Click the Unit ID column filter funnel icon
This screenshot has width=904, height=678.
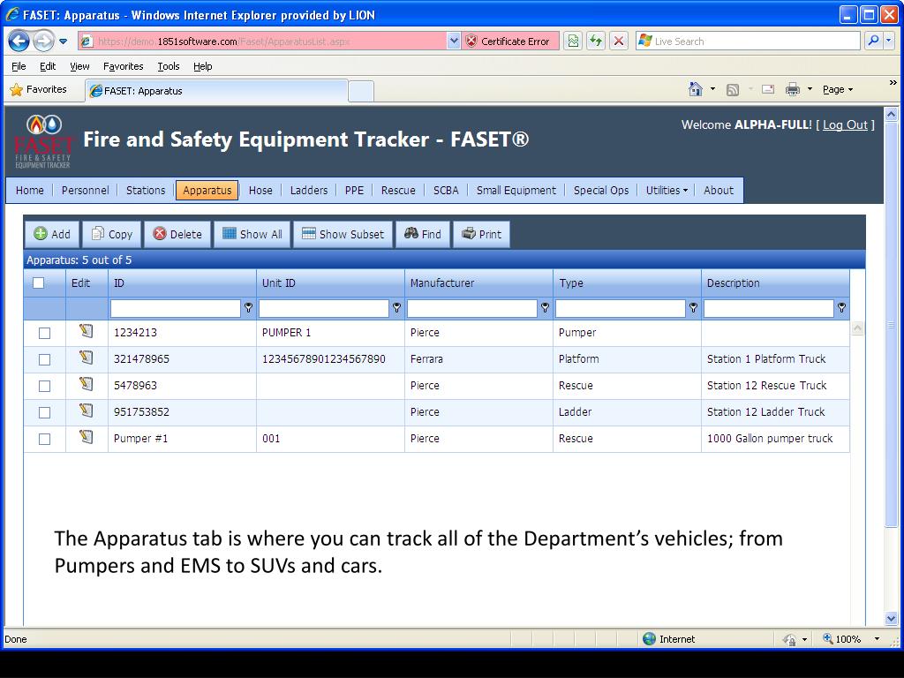coord(396,308)
